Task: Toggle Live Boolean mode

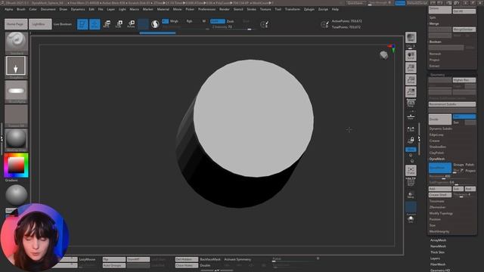Action: [x=63, y=24]
